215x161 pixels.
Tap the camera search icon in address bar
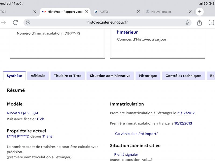click(x=28, y=23)
